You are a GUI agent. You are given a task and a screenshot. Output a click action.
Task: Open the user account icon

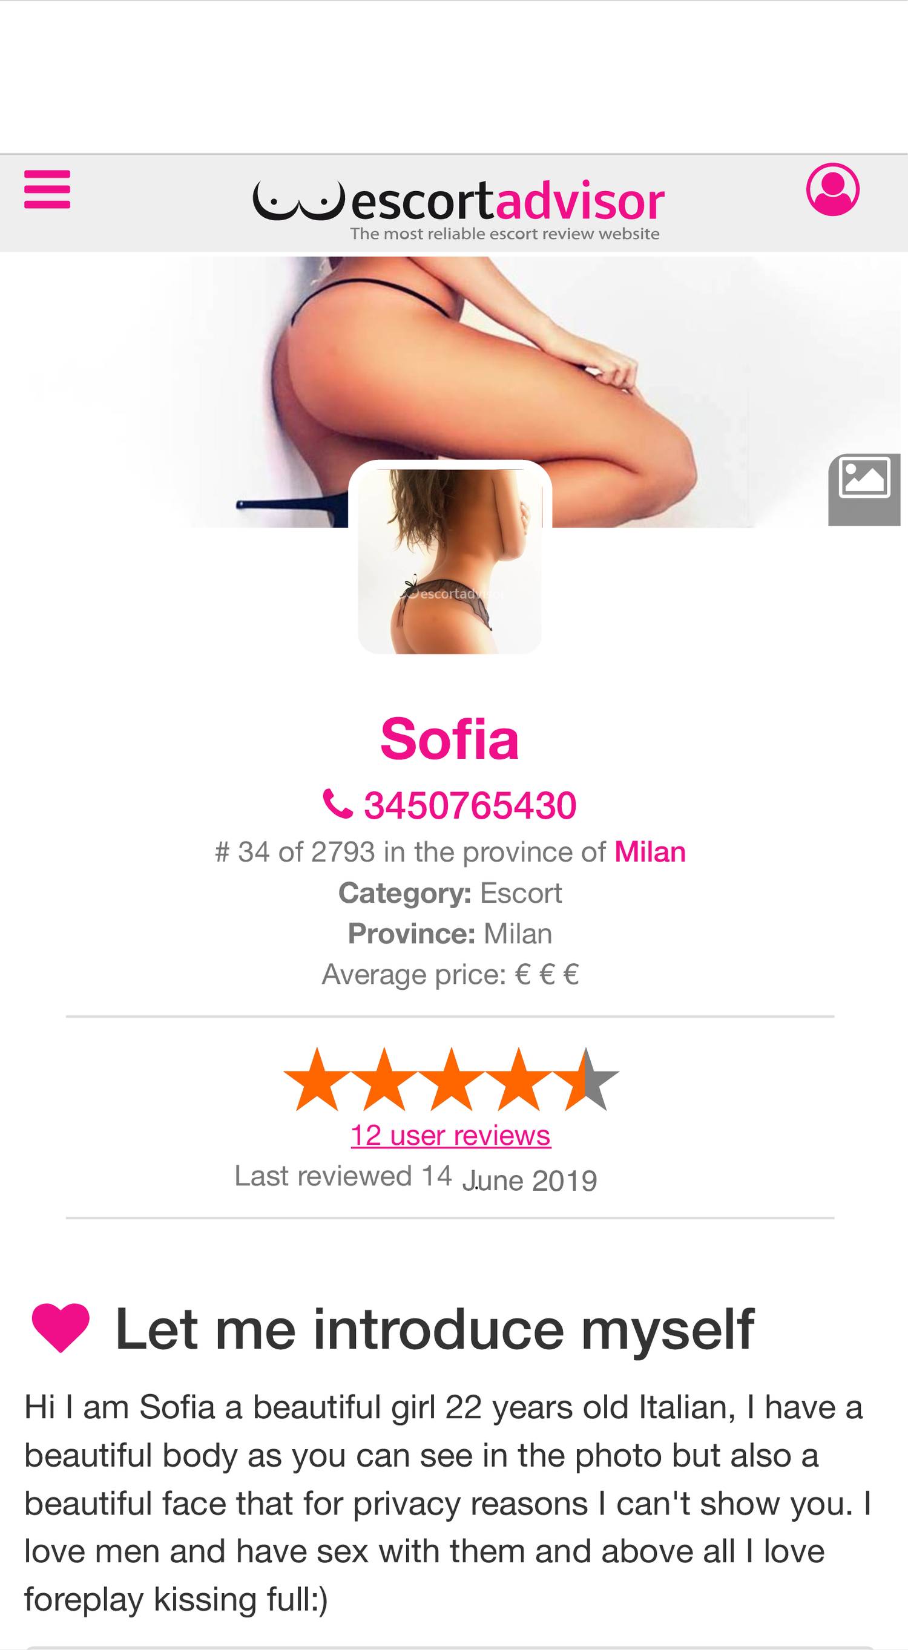click(x=832, y=189)
